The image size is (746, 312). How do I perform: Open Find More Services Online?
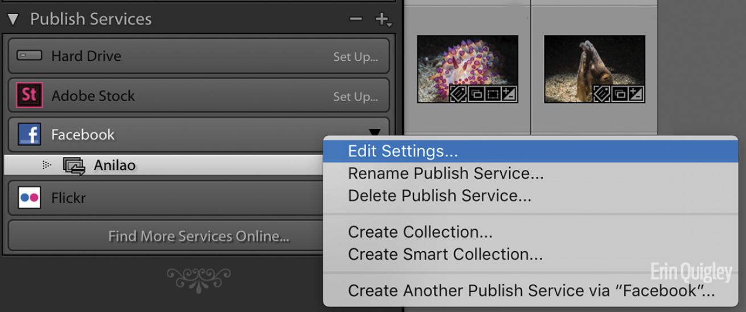(x=199, y=236)
